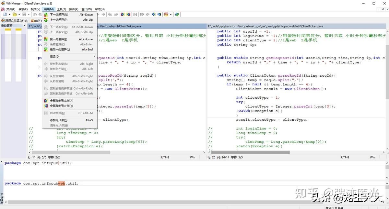389x209 pixels.
Task: Select 下一处差异 (Next Difference) menu entry
Action: click(59, 15)
